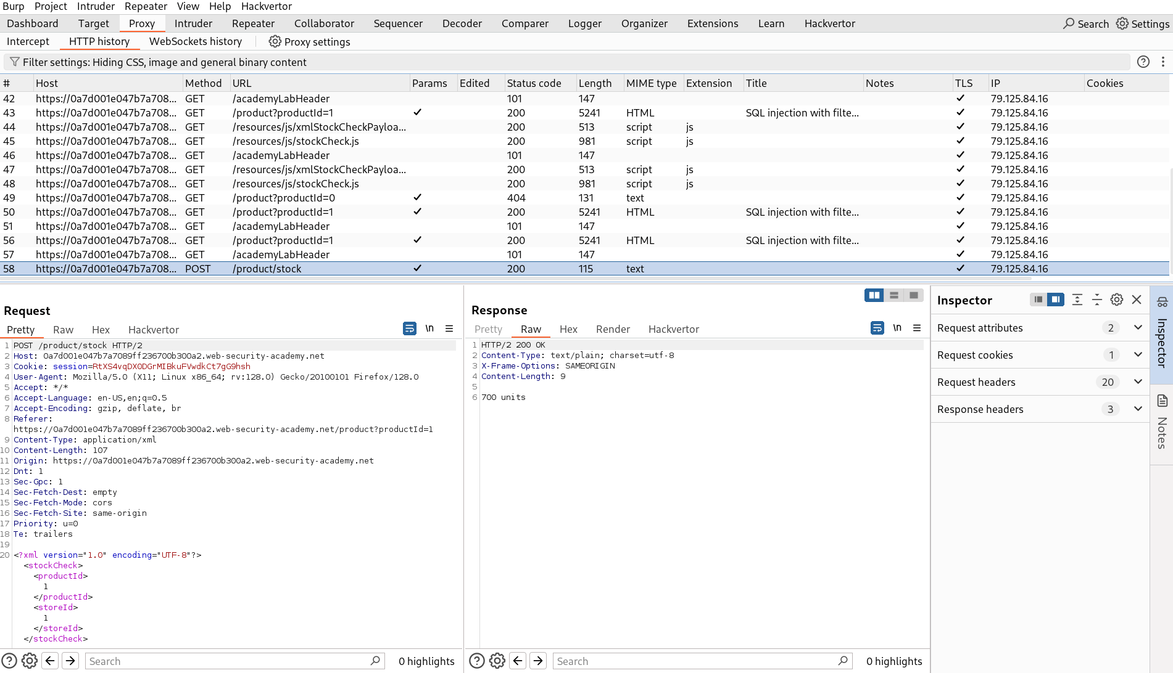Go to previous response search match
Viewport: 1173px width, 673px height.
(x=518, y=661)
